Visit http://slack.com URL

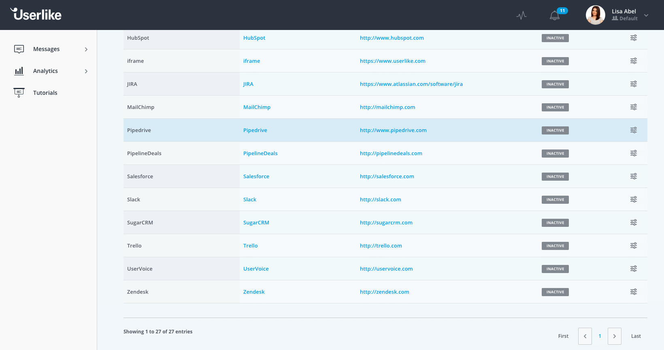pos(381,199)
